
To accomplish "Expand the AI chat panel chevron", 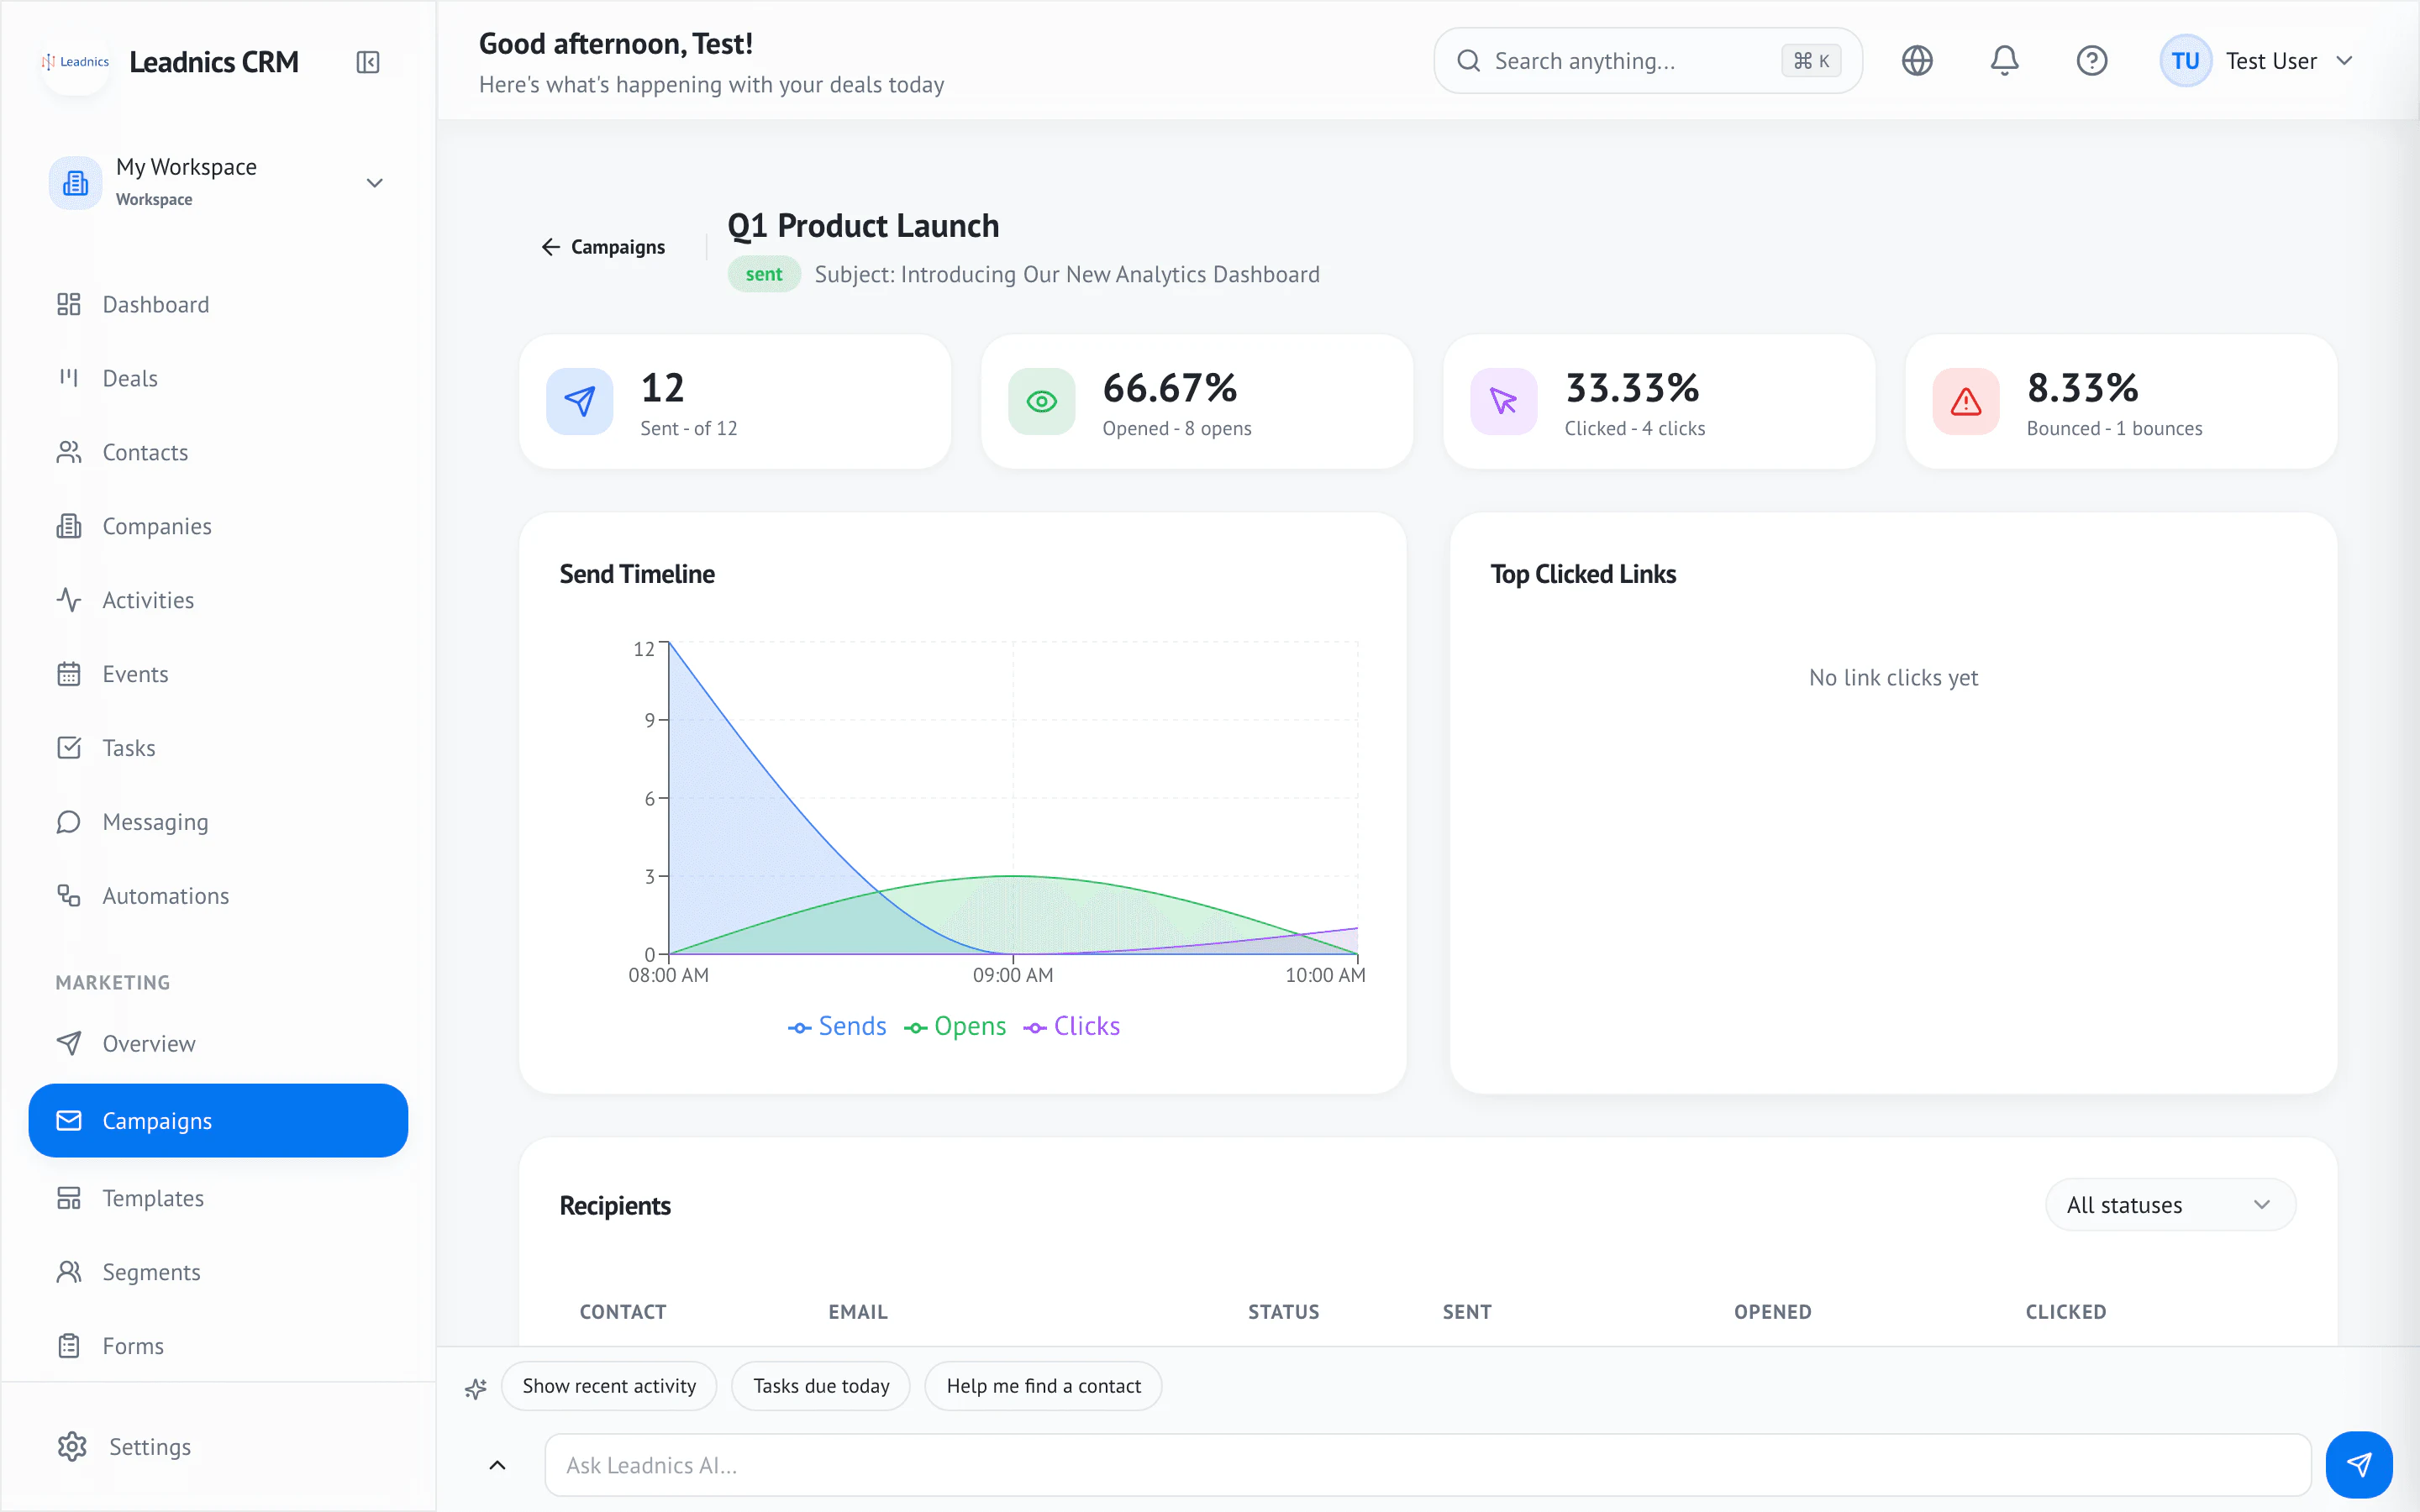I will (497, 1465).
